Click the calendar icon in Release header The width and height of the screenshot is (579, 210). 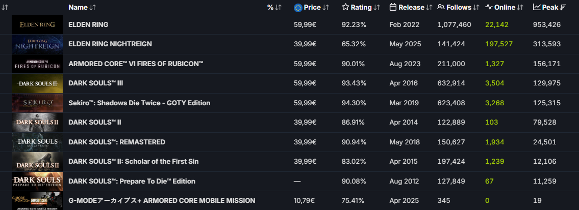tap(393, 7)
